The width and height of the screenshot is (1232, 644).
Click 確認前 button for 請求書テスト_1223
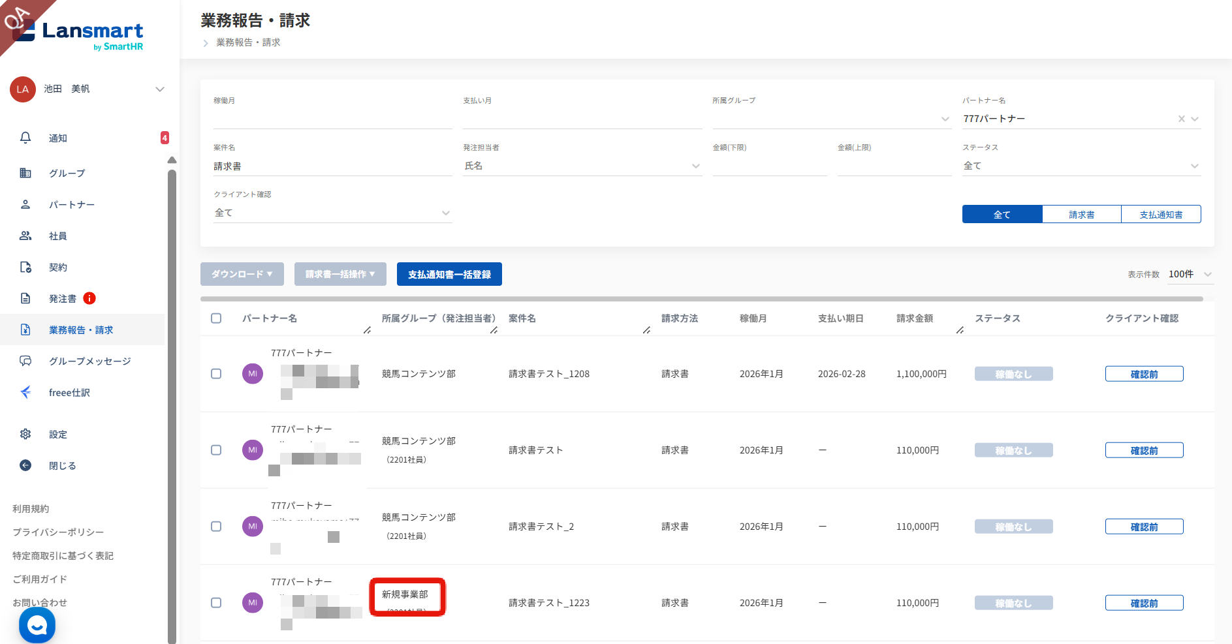point(1144,603)
